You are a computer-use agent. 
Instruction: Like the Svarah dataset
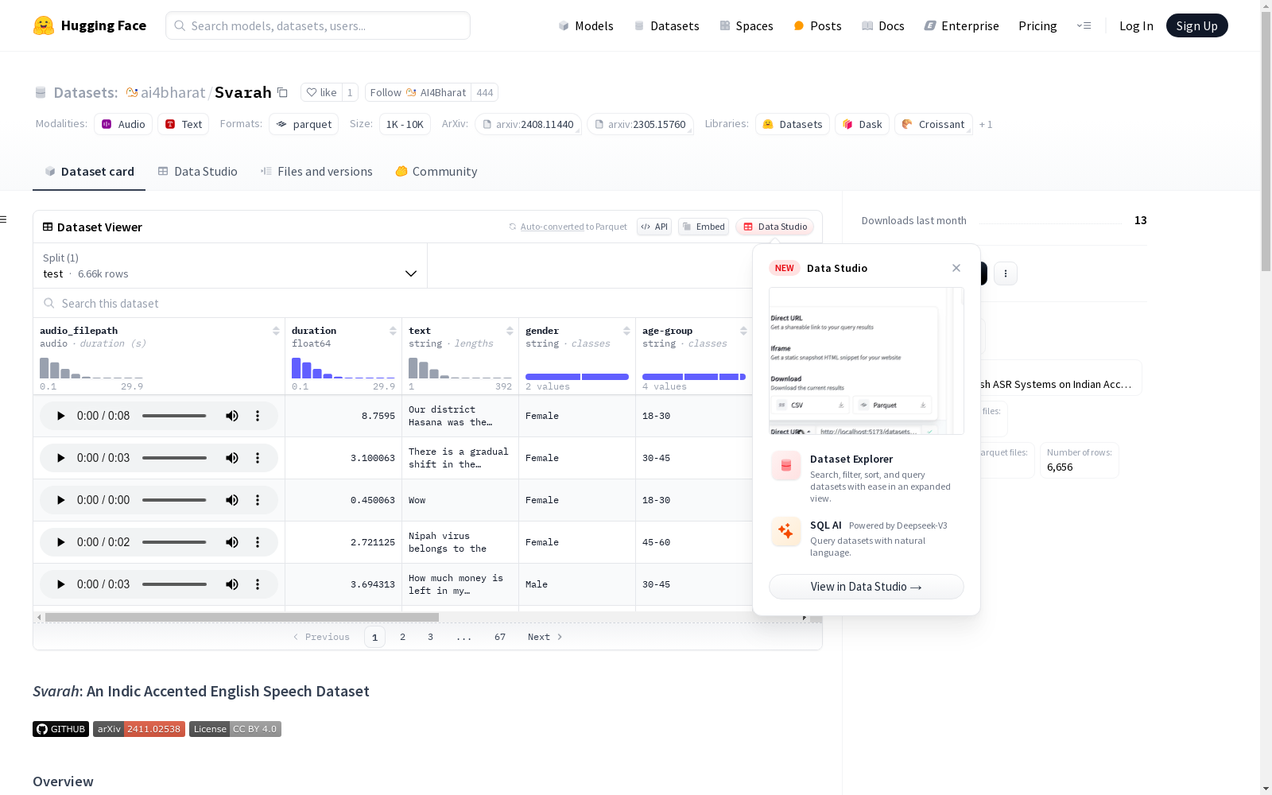click(x=322, y=92)
